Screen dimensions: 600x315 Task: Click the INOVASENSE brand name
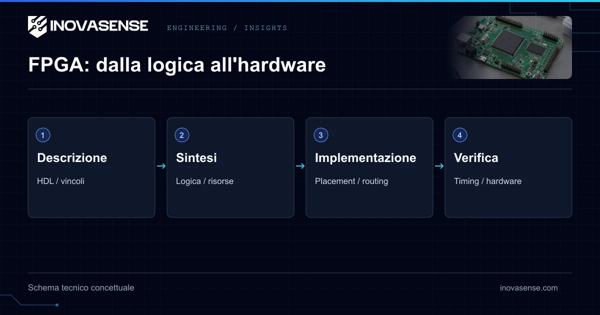[99, 26]
